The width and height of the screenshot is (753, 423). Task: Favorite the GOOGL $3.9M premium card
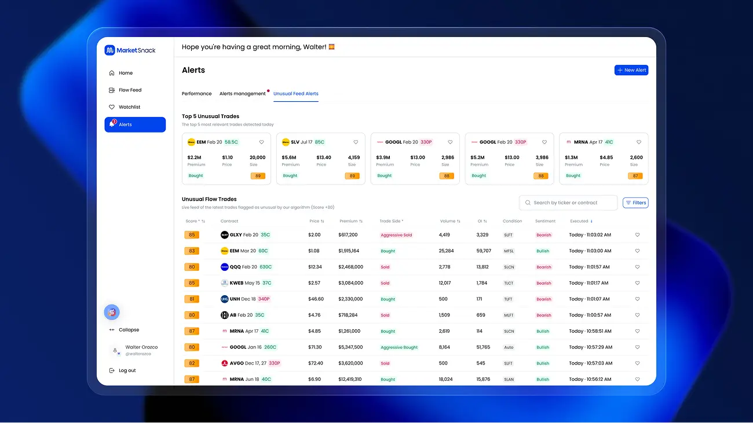click(450, 142)
